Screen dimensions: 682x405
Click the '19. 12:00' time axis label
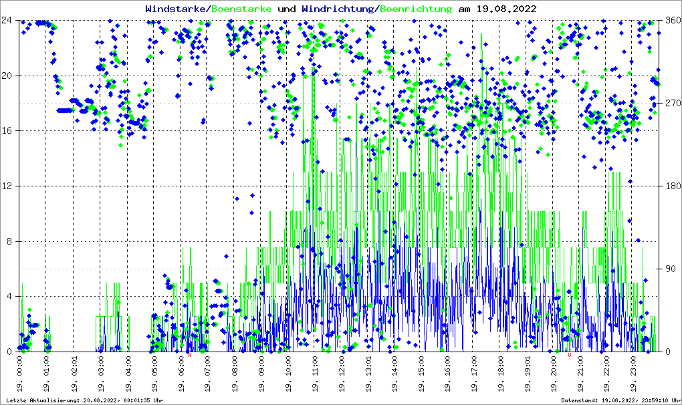click(x=342, y=374)
